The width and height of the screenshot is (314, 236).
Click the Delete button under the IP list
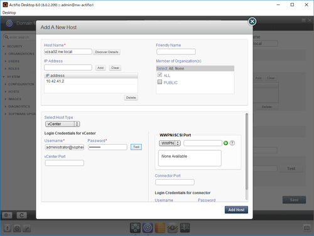(131, 98)
